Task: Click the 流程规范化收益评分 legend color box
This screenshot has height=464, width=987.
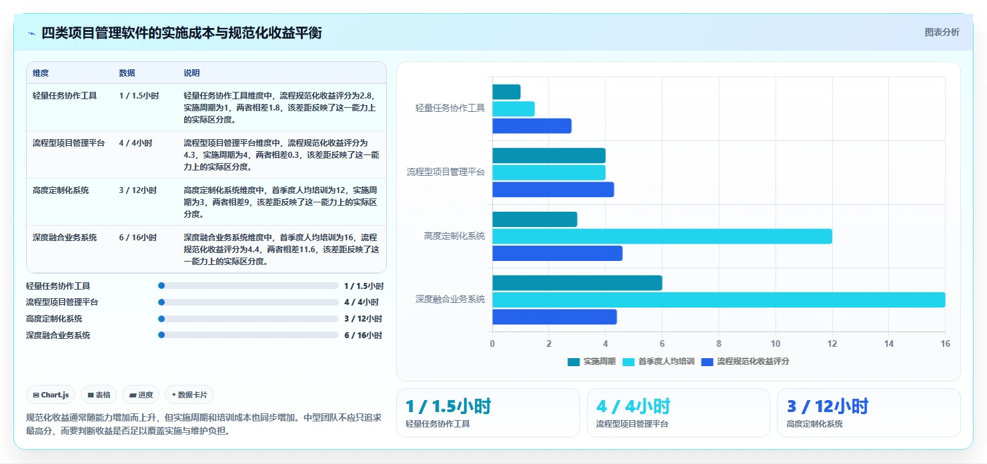Action: pos(707,361)
